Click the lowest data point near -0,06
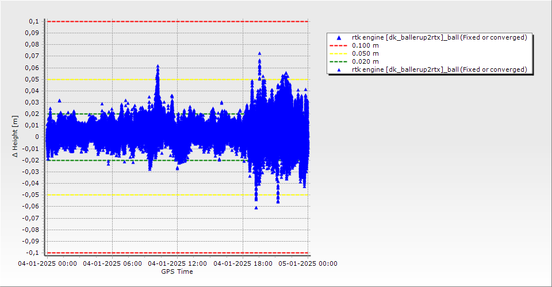Screen dimensions: 552x287 pos(256,207)
